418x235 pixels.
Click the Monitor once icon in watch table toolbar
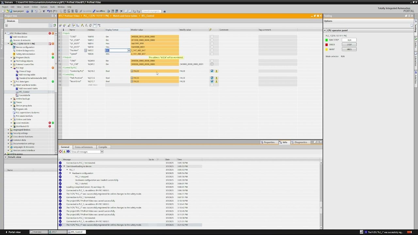[99, 25]
